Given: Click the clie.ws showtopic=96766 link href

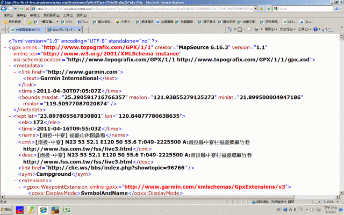Looking at the screenshot, I should (x=116, y=168).
